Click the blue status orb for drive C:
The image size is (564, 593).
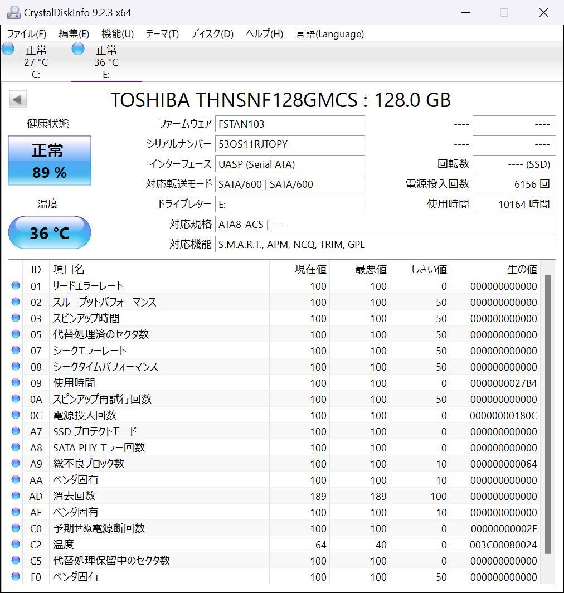[8, 49]
